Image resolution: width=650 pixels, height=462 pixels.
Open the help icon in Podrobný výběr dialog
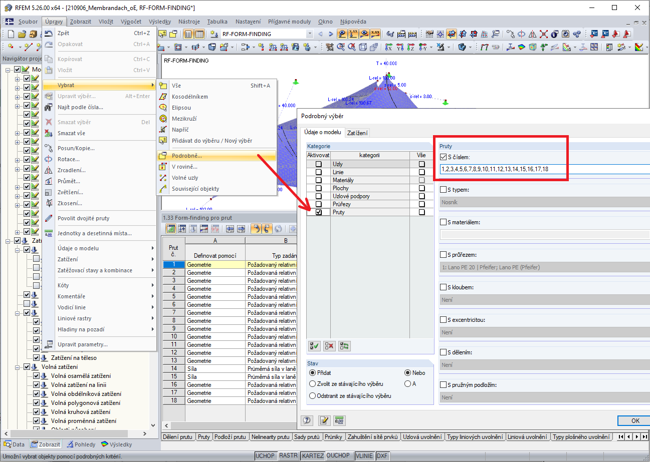[308, 420]
